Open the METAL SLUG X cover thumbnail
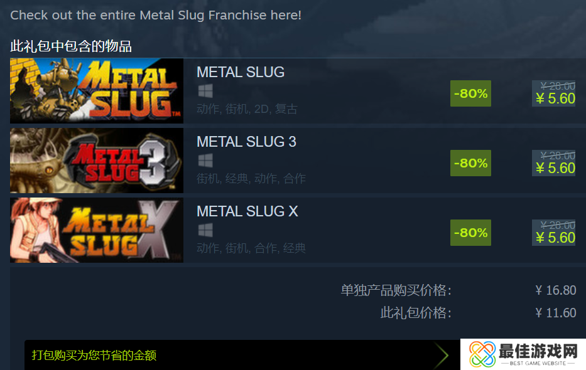The width and height of the screenshot is (586, 370). point(97,230)
